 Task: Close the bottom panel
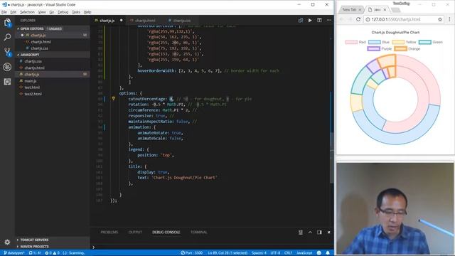point(328,233)
